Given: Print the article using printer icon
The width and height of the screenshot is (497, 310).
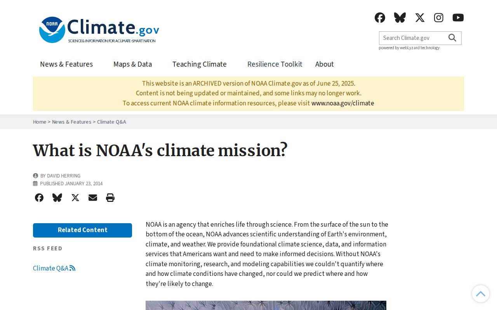Looking at the screenshot, I should coord(110,198).
